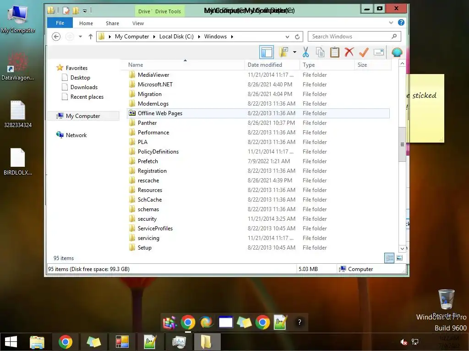This screenshot has height=351, width=469.
Task: Sort by Date modified column header
Action: (x=272, y=65)
